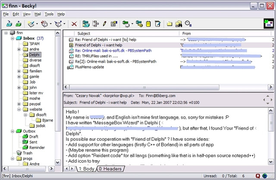Click the plain yellow folder toolbar icon
Screen dimensions: 276x180
169,24
